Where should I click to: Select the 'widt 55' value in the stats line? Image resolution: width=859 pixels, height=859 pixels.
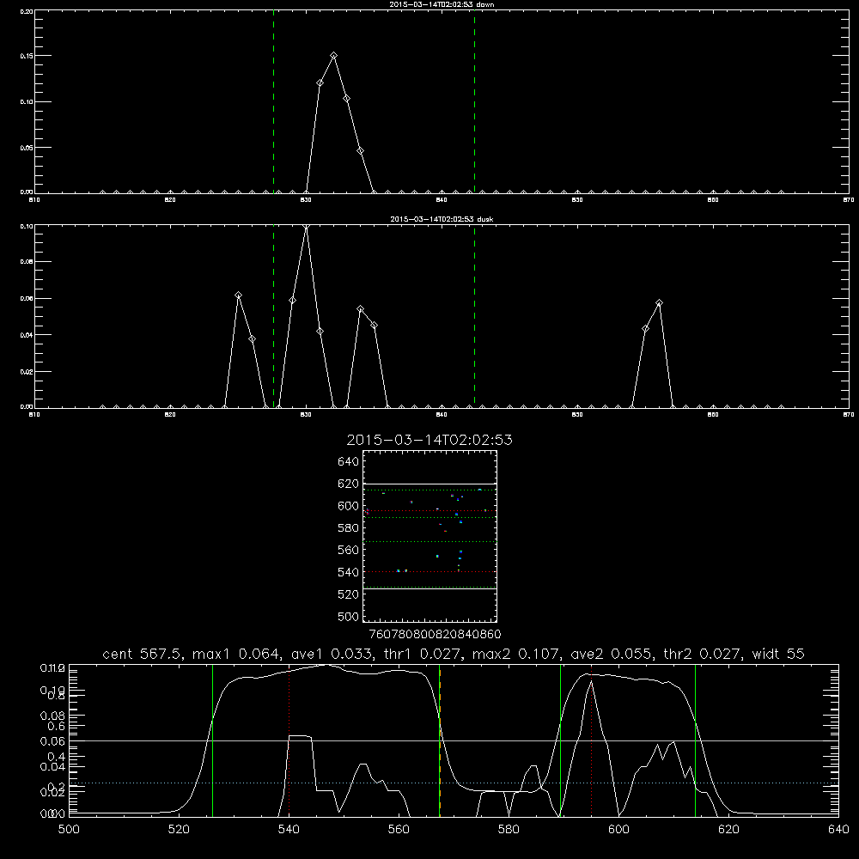778,654
